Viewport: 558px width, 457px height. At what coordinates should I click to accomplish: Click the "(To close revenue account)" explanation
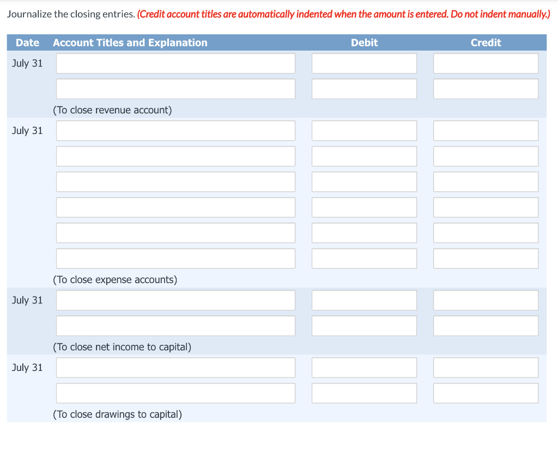coord(112,110)
